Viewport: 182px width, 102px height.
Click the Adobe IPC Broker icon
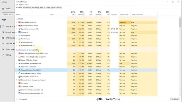point(20,60)
